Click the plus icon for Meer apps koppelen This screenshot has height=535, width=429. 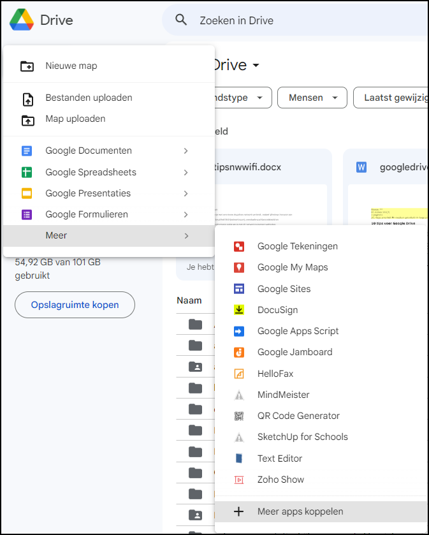click(238, 511)
